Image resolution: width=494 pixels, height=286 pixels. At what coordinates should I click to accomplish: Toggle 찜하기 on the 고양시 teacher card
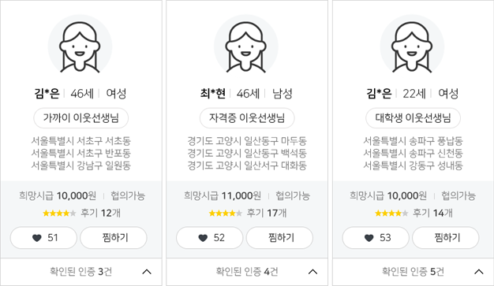280,238
